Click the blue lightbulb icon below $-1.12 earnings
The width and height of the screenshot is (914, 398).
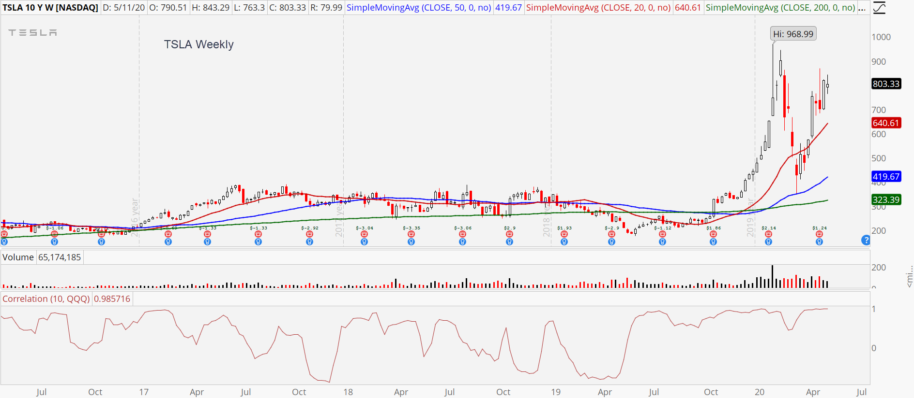coord(662,242)
